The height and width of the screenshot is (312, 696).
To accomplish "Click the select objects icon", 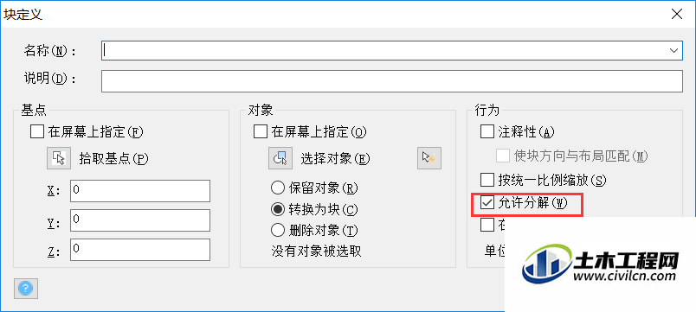I will (x=280, y=158).
